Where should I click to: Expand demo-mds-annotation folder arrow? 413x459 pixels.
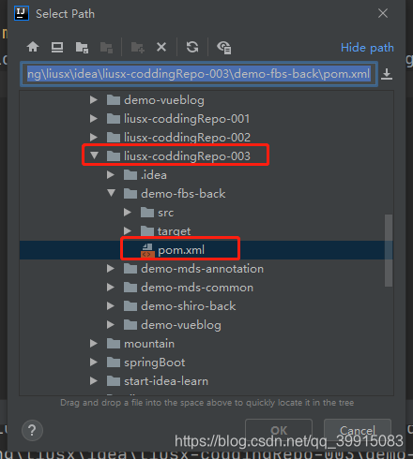110,269
